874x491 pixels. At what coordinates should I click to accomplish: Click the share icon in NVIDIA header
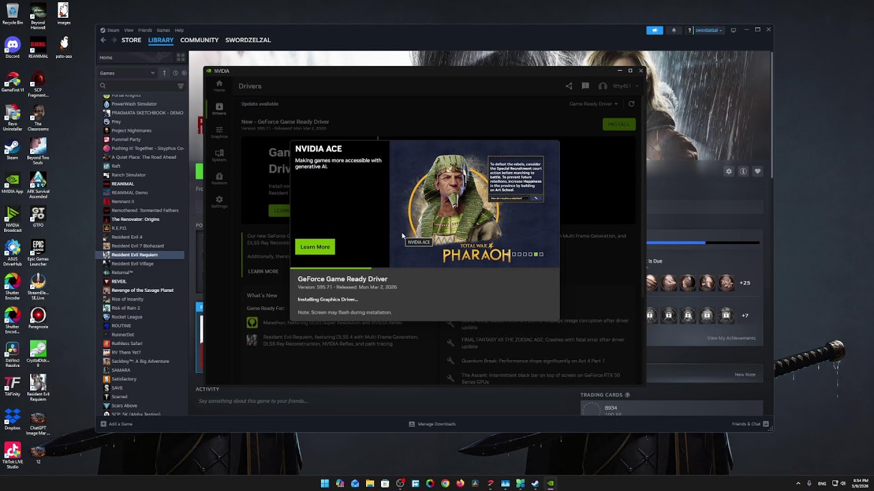coord(569,86)
